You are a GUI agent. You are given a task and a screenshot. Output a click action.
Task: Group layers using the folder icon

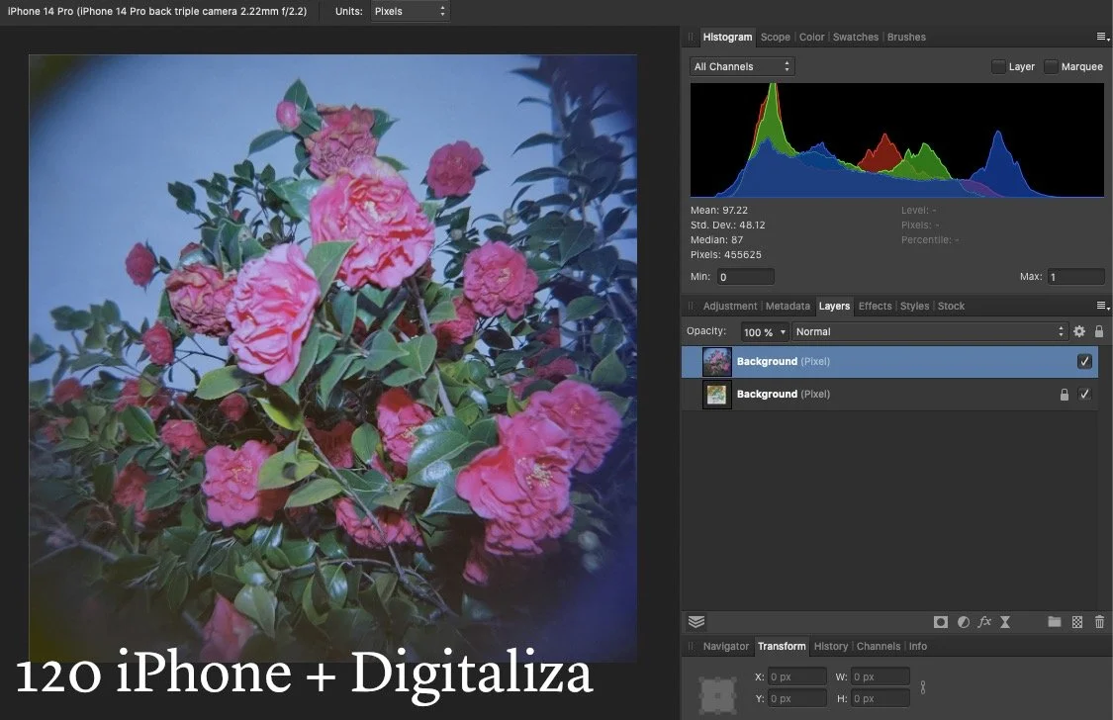pyautogui.click(x=1054, y=622)
